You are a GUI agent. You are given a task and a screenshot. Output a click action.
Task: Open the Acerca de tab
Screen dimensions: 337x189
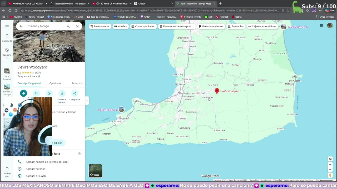77,83
